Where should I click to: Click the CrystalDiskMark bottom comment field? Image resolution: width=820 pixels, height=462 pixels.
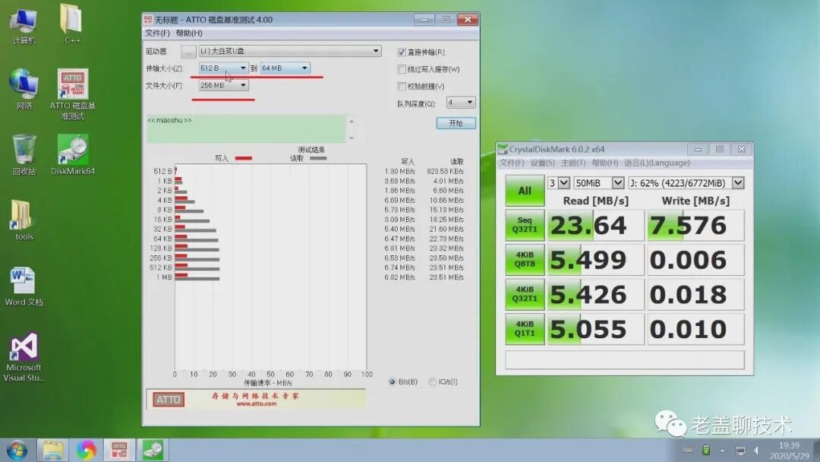[624, 360]
